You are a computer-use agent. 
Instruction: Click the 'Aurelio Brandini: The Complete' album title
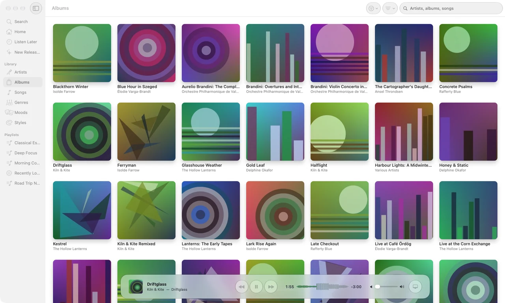(x=211, y=87)
